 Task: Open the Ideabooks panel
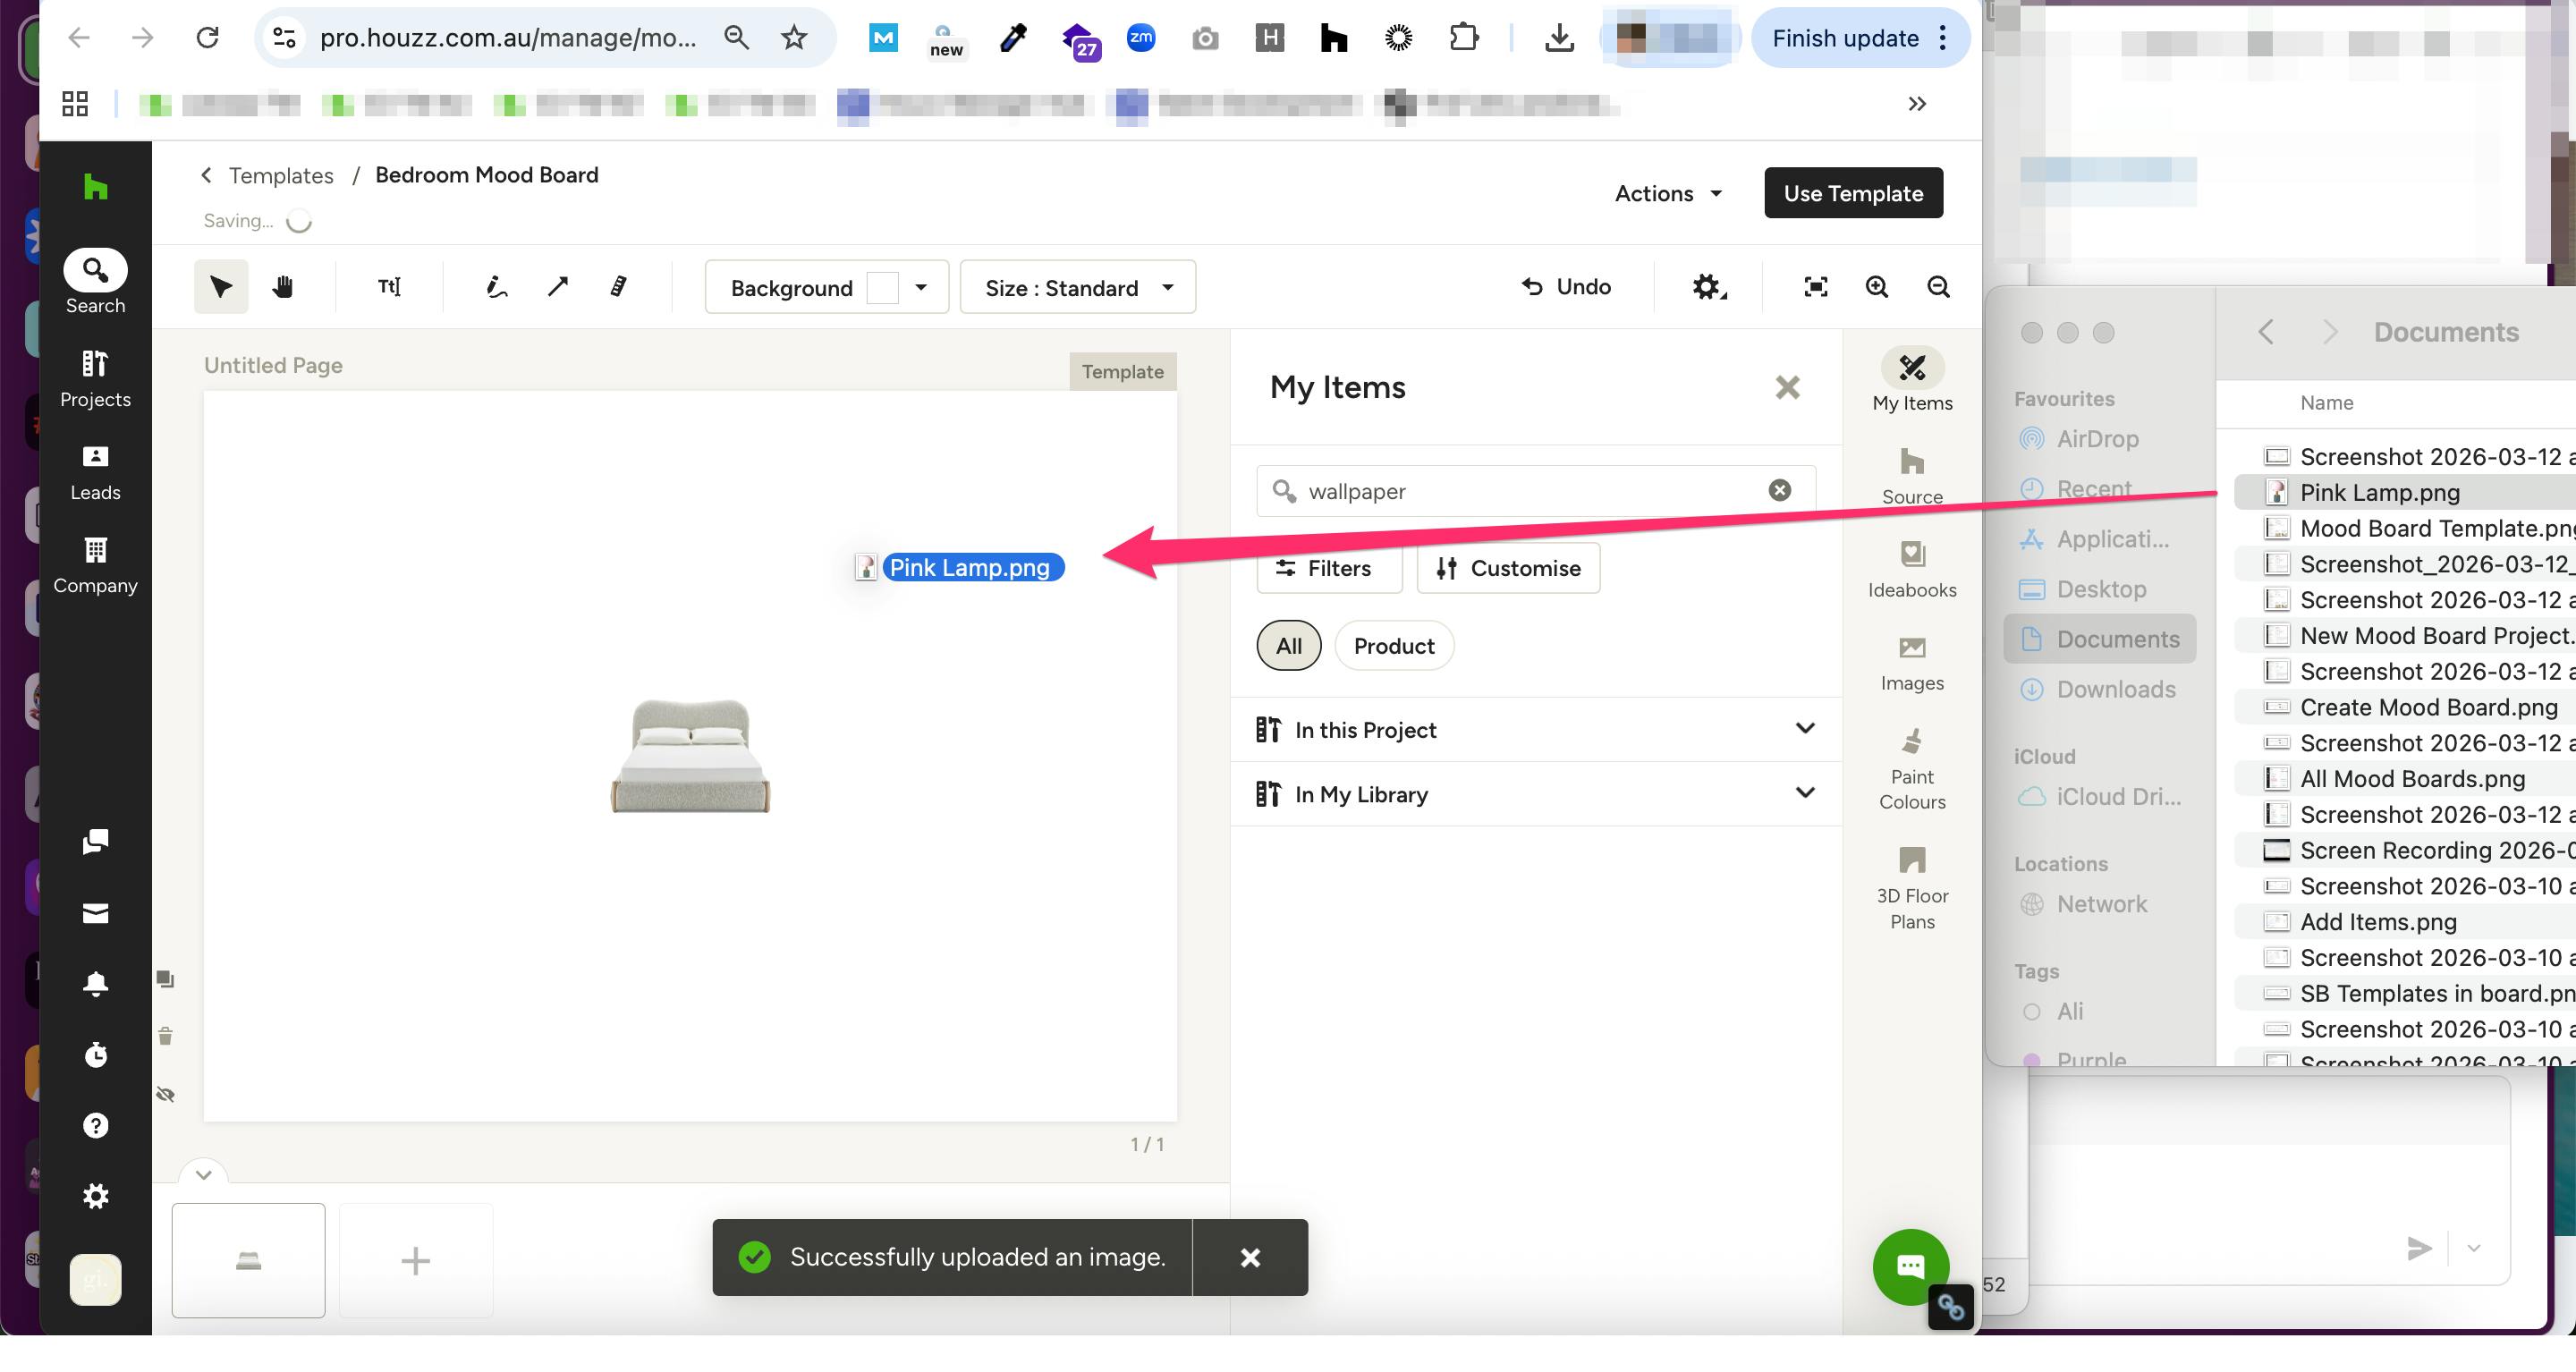pyautogui.click(x=1911, y=568)
